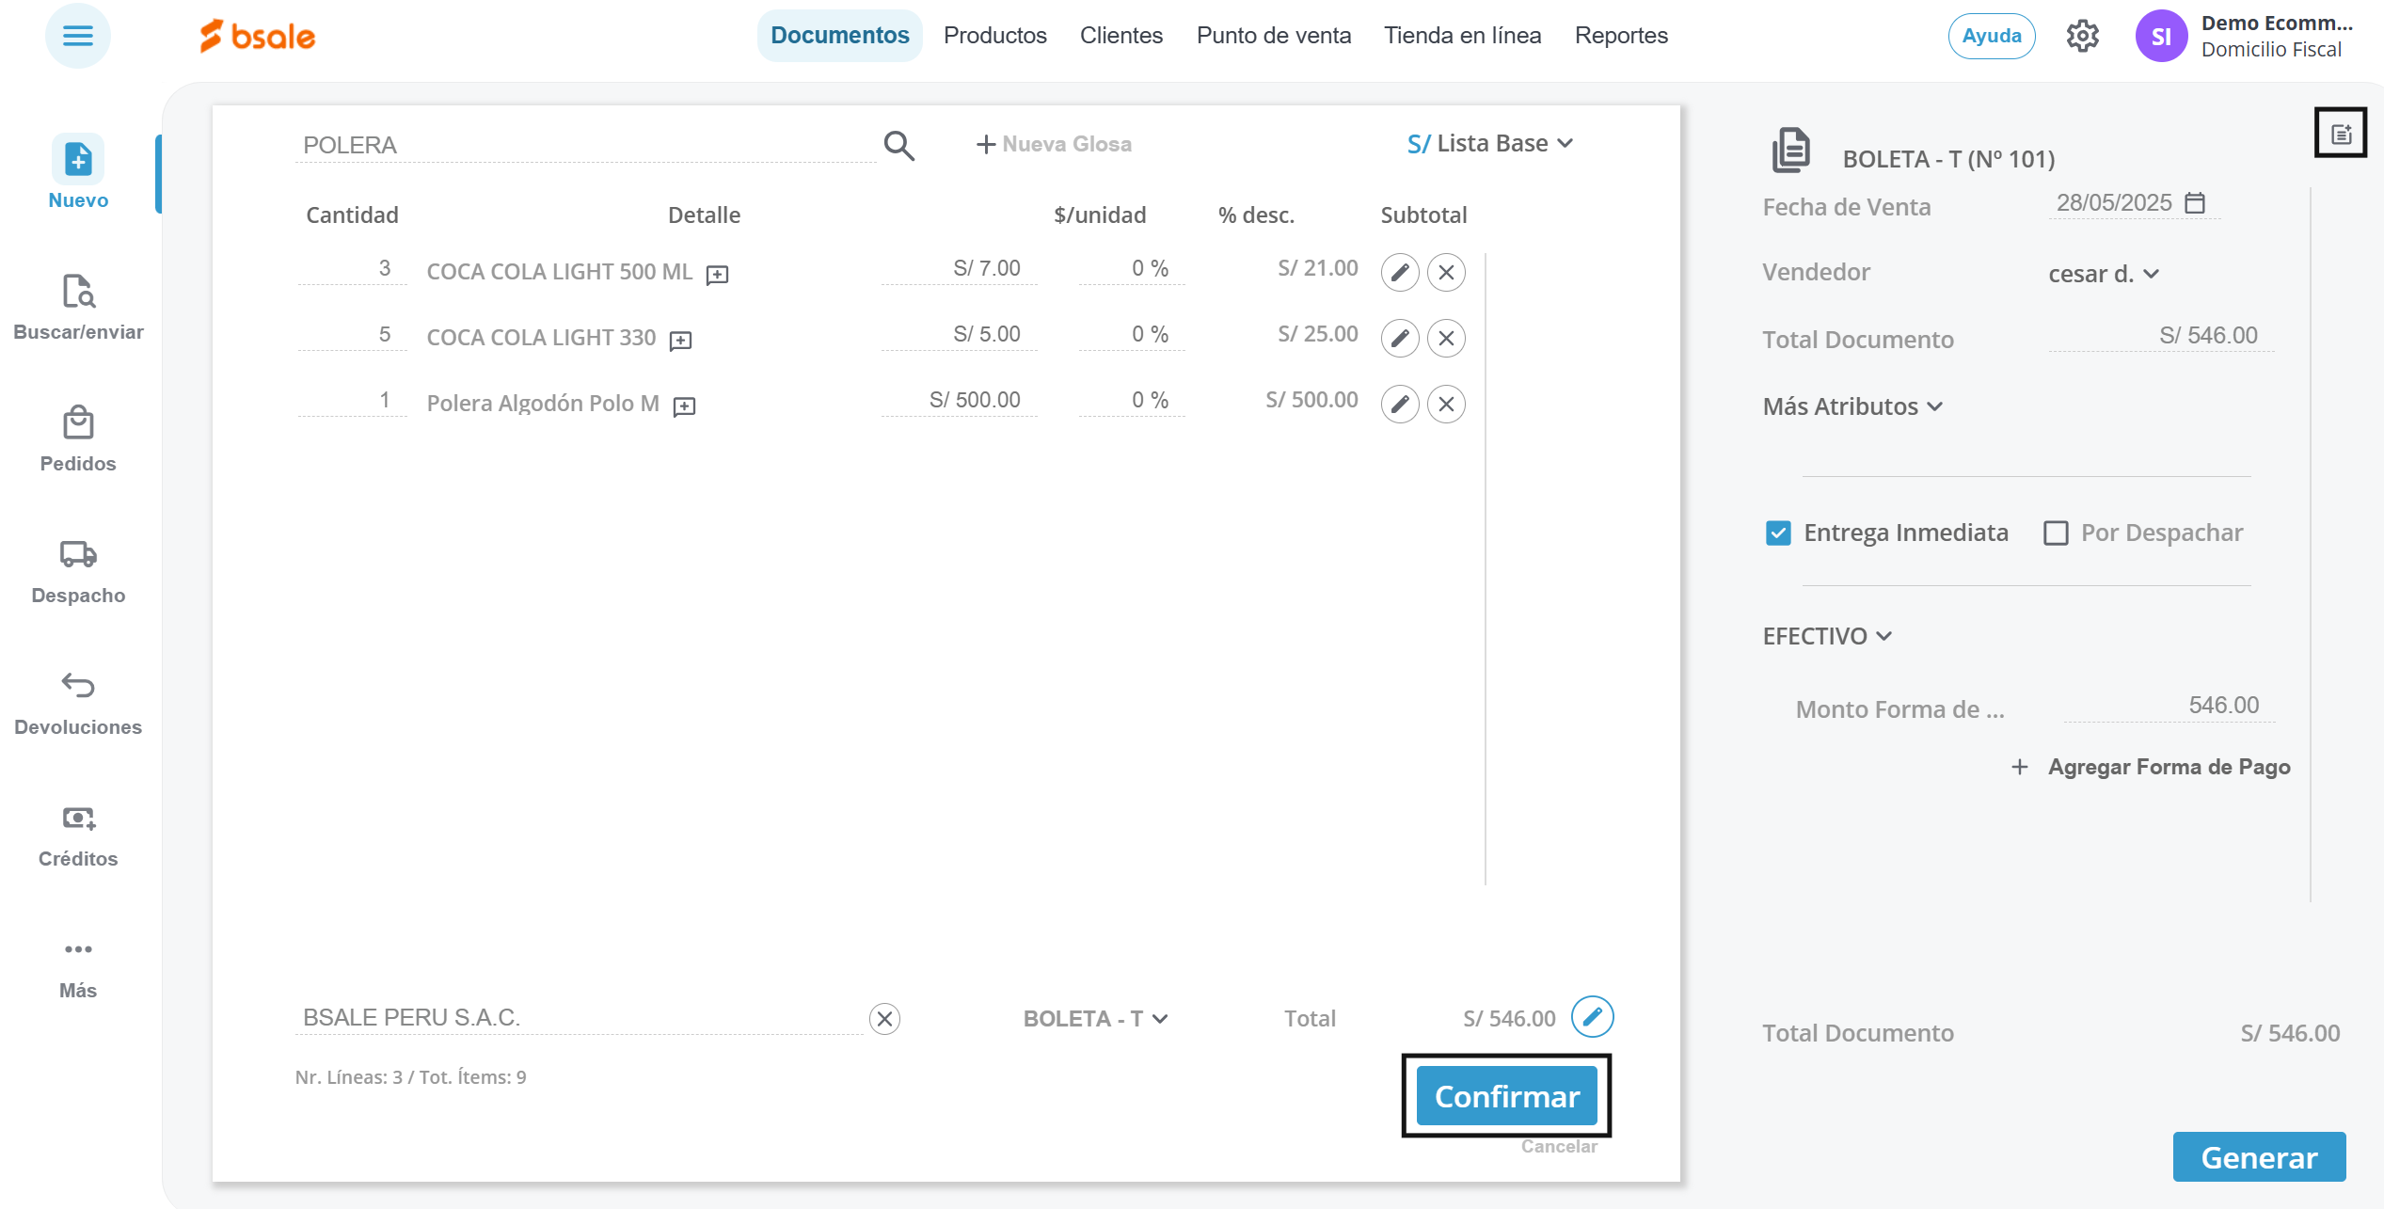Viewport: 2384px width, 1209px height.
Task: Click the search magnifier icon
Action: [898, 146]
